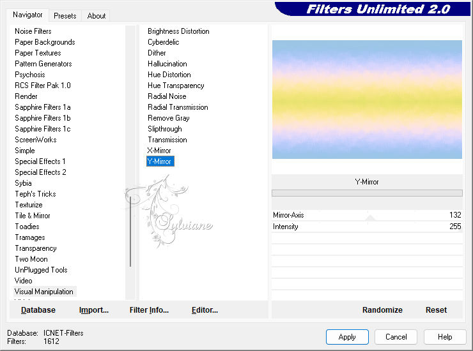Select Toadies category
Viewport: 473px width, 351px height.
pos(27,227)
